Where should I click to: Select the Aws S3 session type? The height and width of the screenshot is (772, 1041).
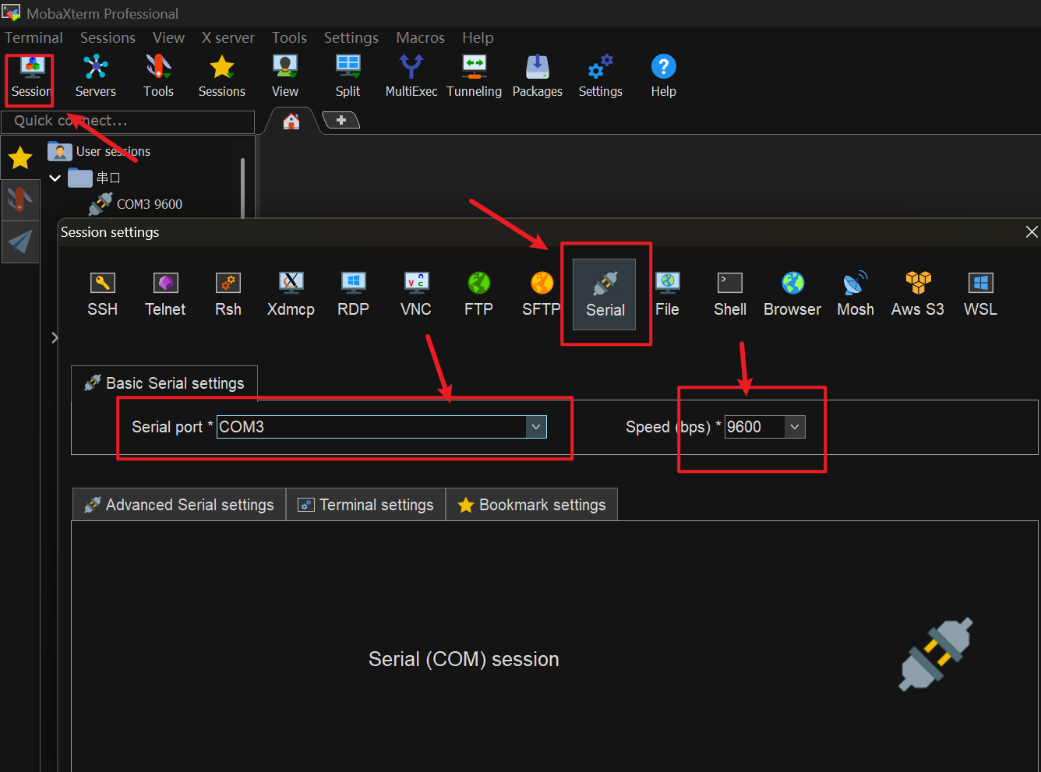click(x=918, y=294)
